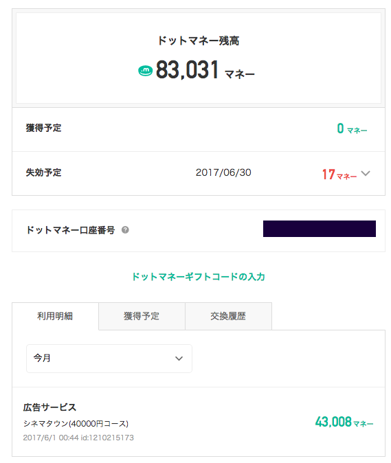Click the ドットマネー残高 heading
This screenshot has width=391, height=463.
coord(198,41)
